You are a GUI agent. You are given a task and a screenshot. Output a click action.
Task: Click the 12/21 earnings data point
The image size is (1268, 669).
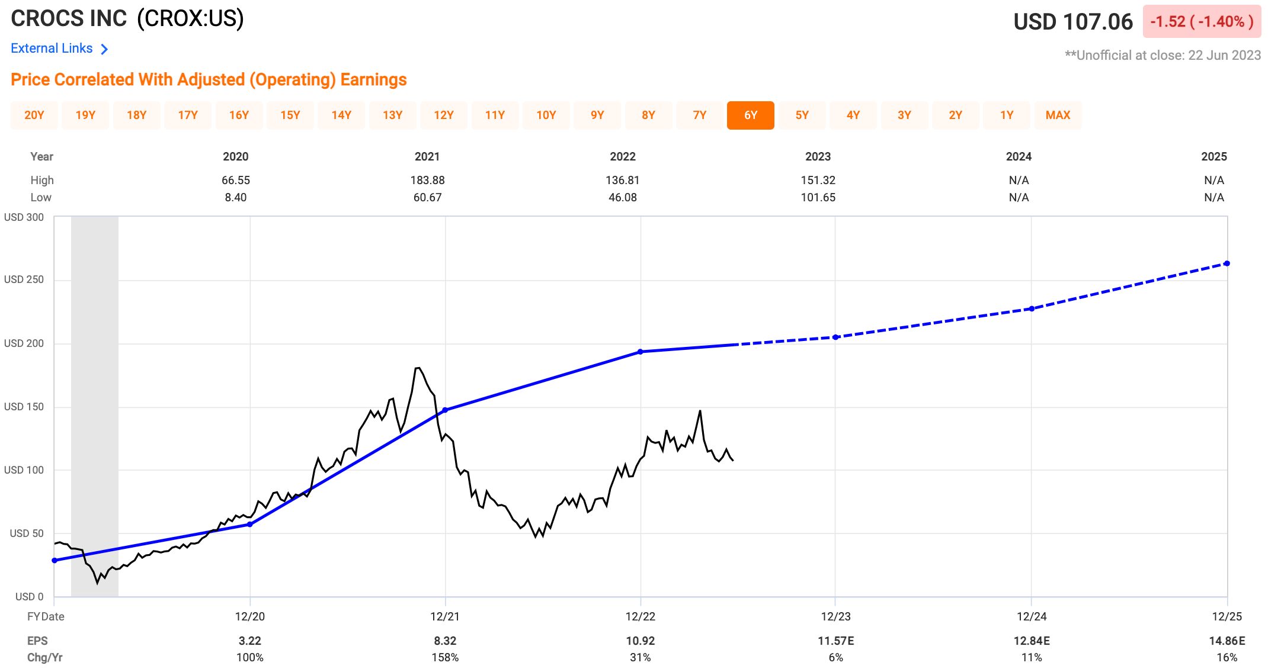445,410
